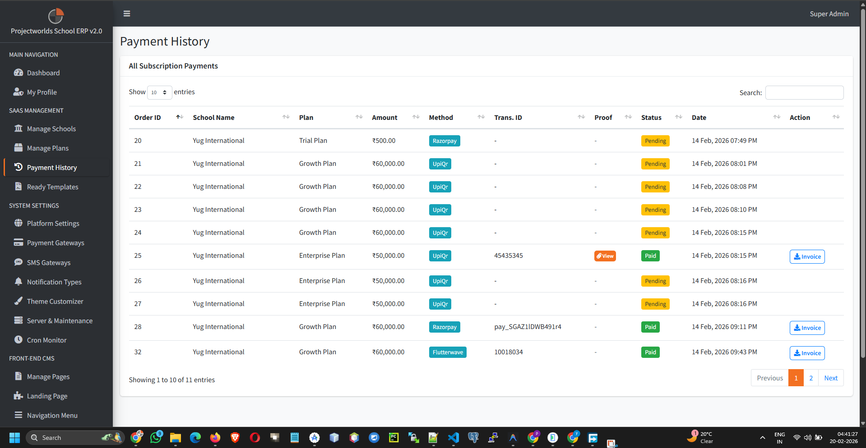Open Dashboard from the sidebar
The image size is (866, 448).
pyautogui.click(x=43, y=73)
